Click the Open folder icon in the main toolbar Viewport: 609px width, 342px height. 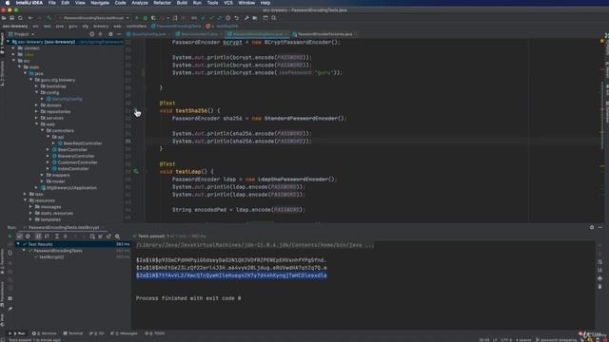click(4, 18)
